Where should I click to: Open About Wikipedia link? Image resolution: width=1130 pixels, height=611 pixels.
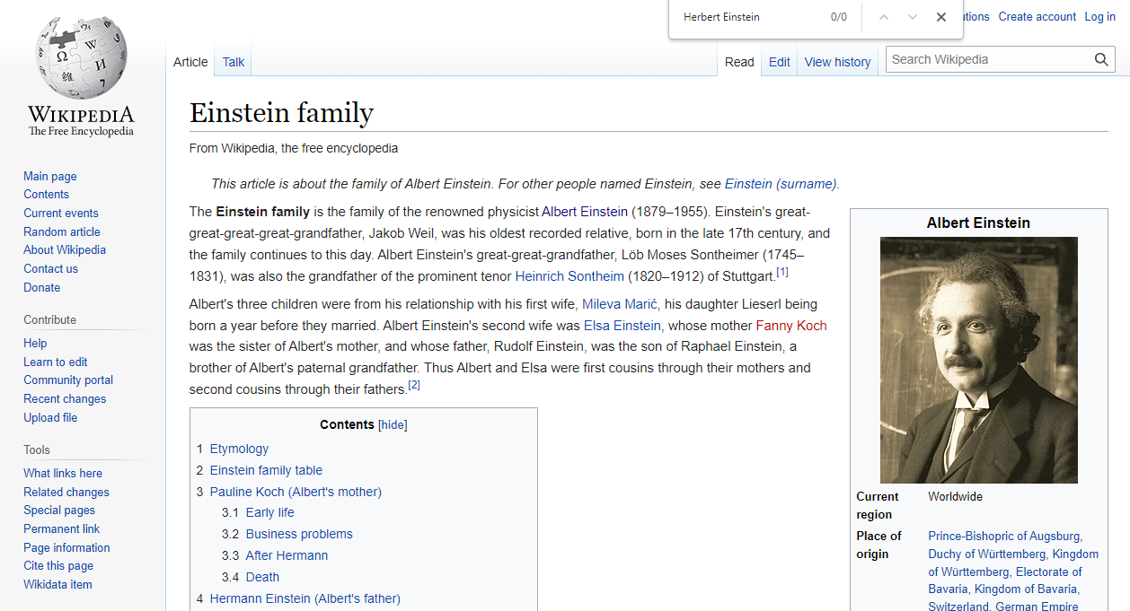point(65,250)
